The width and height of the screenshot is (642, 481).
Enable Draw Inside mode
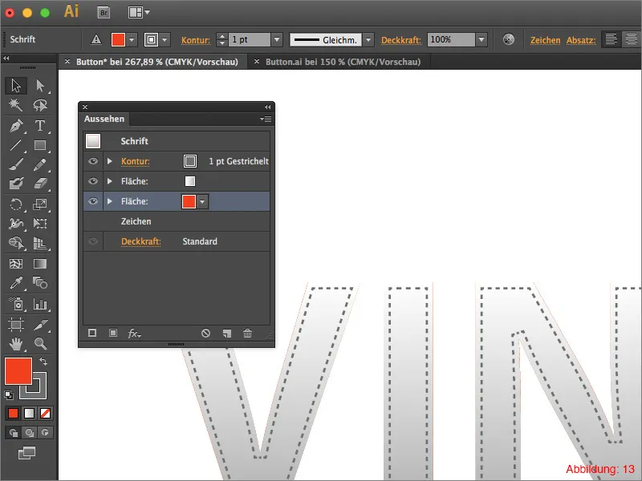[45, 432]
